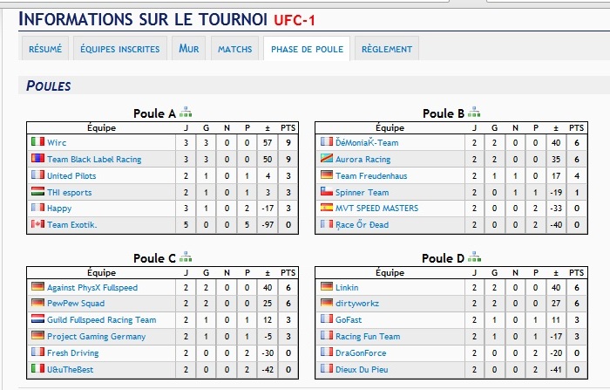Screen dimensions: 610x390
Task: Click the Italian flag next to Wirc
Action: click(x=37, y=141)
